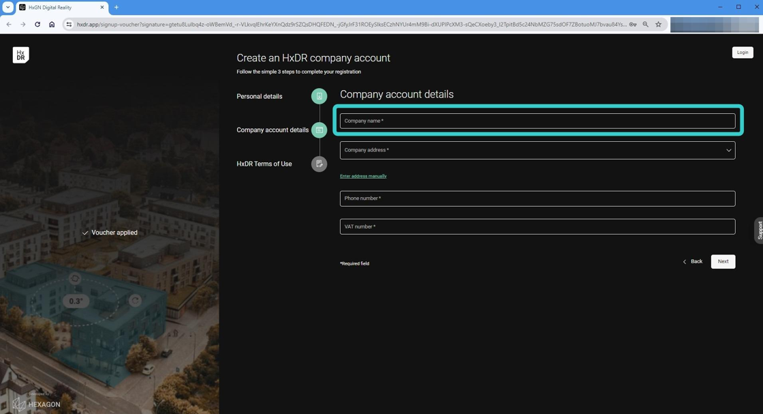Select the HxDR Terms of Use step icon
The width and height of the screenshot is (763, 414).
pos(320,164)
